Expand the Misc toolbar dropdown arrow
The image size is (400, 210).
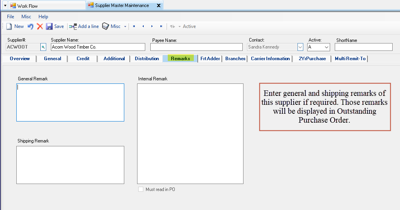point(125,26)
